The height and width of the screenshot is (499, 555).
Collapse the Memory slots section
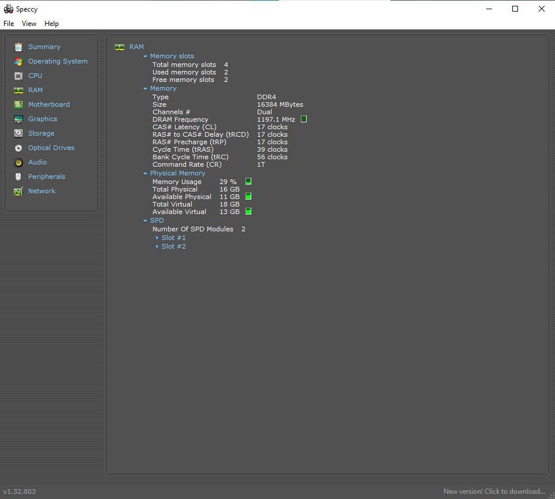tap(146, 57)
